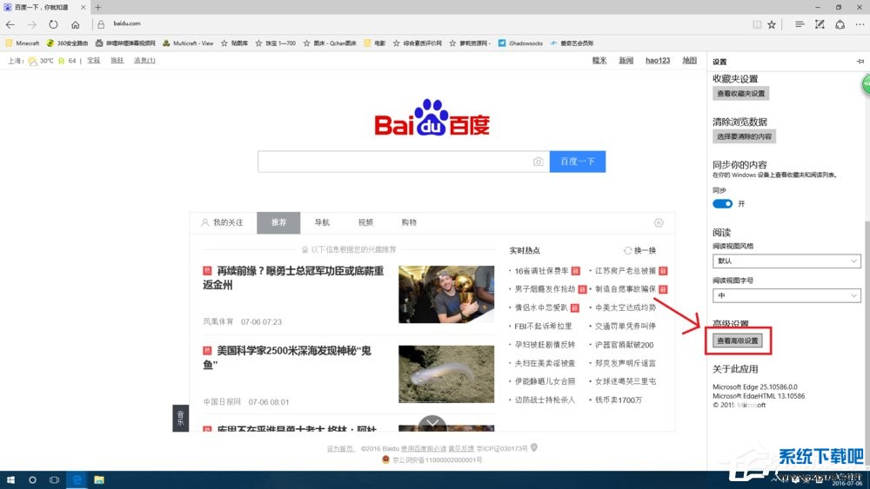870x489 pixels.
Task: Click the 选择要清除的内容 button
Action: tap(744, 136)
